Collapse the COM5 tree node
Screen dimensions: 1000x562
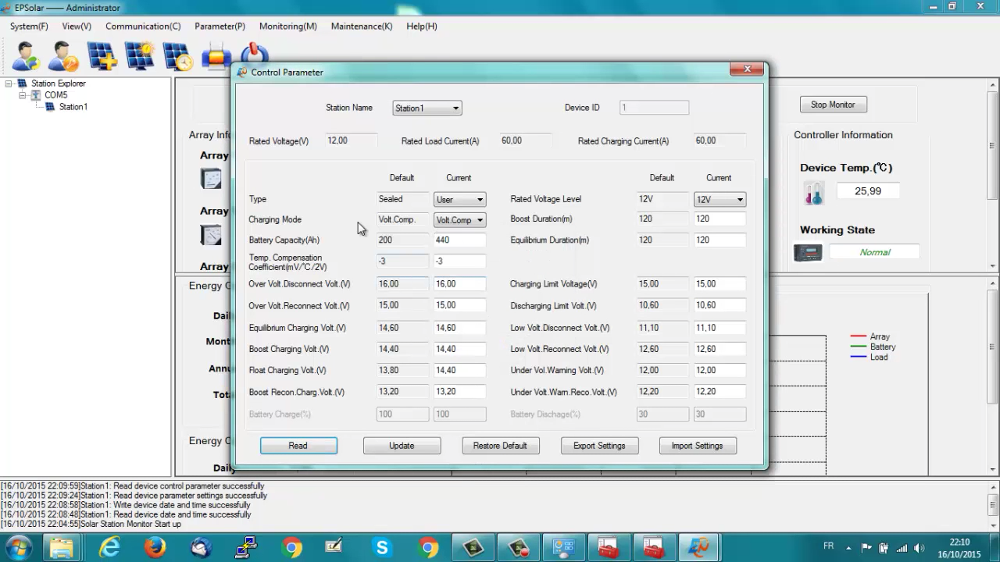[23, 95]
